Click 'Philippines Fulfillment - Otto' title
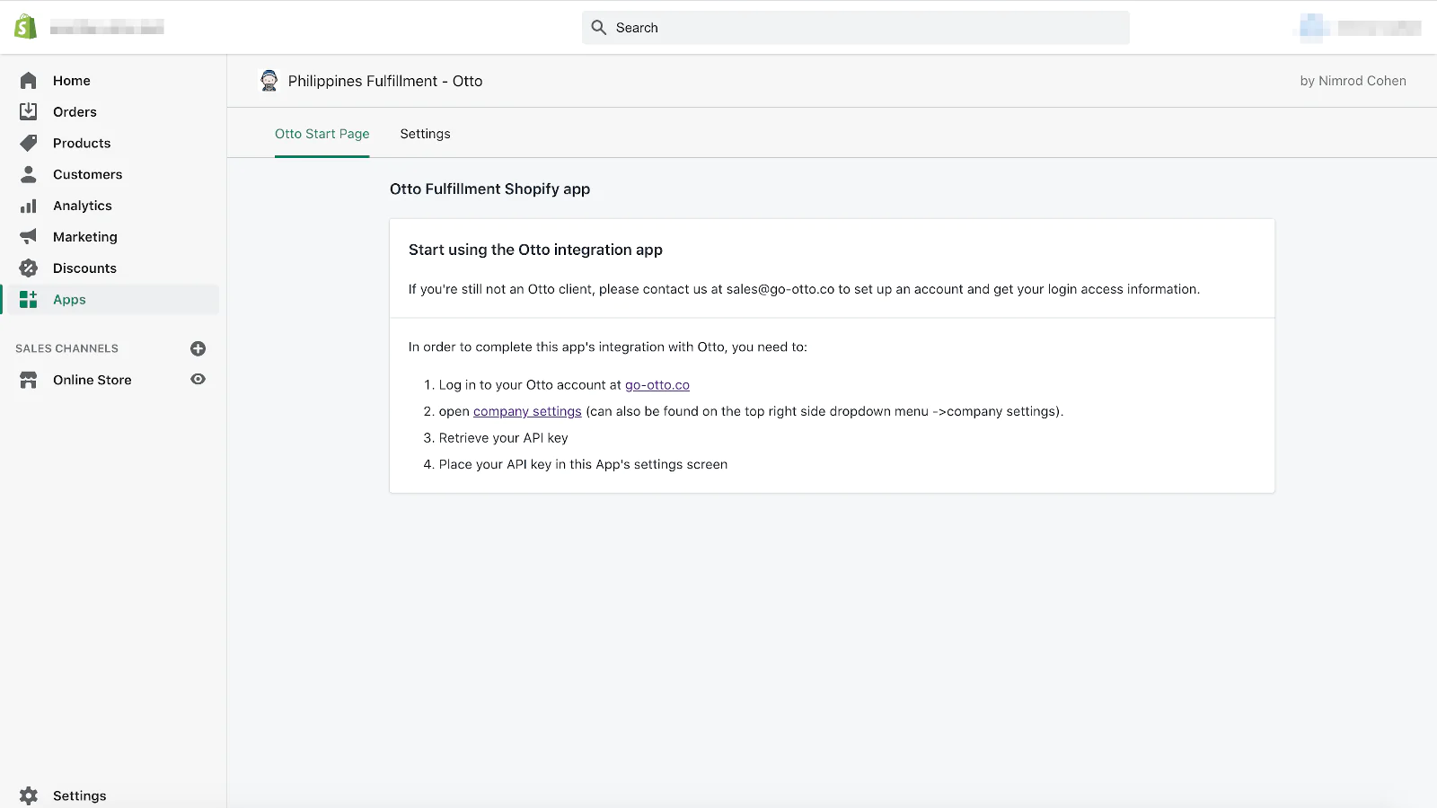Viewport: 1437px width, 808px height. click(385, 81)
